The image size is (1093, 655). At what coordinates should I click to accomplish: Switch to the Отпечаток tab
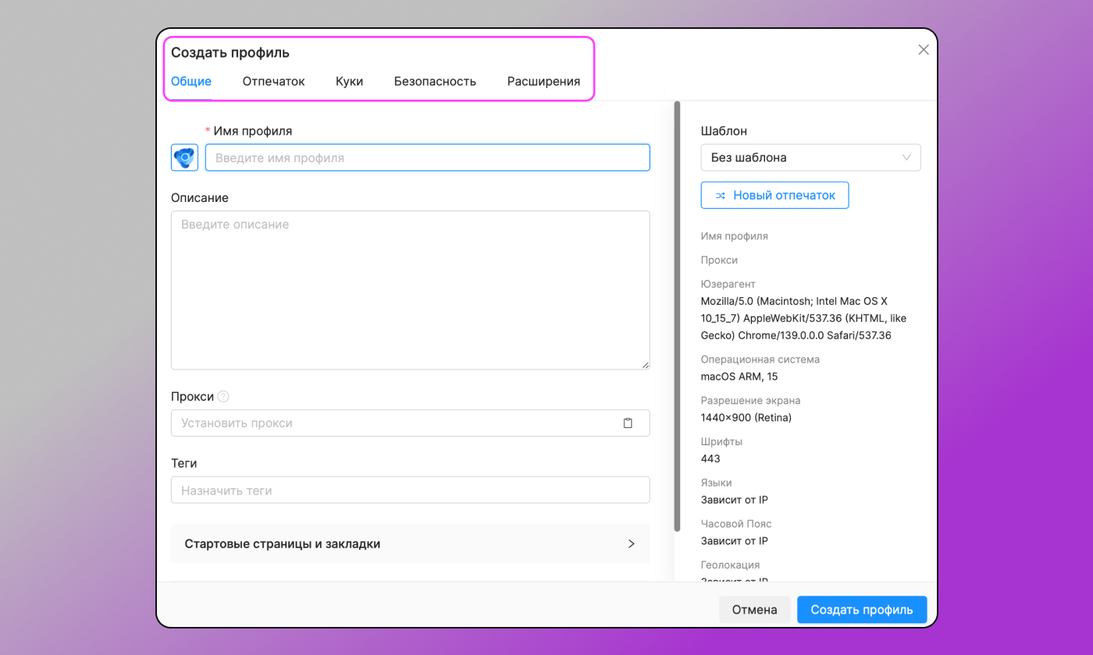coord(273,81)
